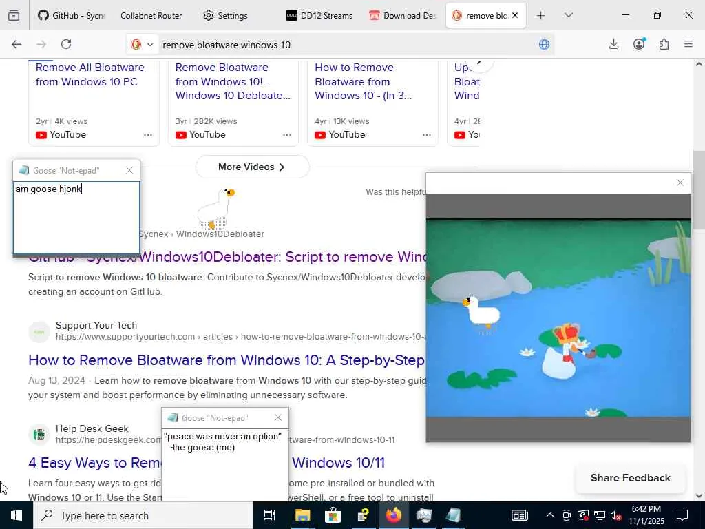
Task: Click the muted volume tray icon
Action: pos(615,515)
